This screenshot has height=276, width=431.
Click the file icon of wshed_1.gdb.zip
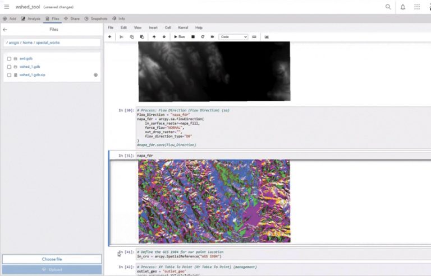click(15, 75)
